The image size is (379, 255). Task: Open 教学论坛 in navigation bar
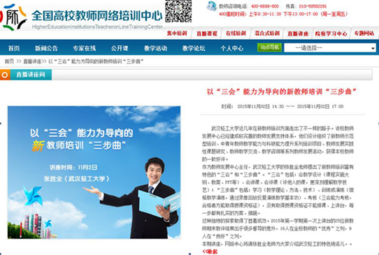194,48
